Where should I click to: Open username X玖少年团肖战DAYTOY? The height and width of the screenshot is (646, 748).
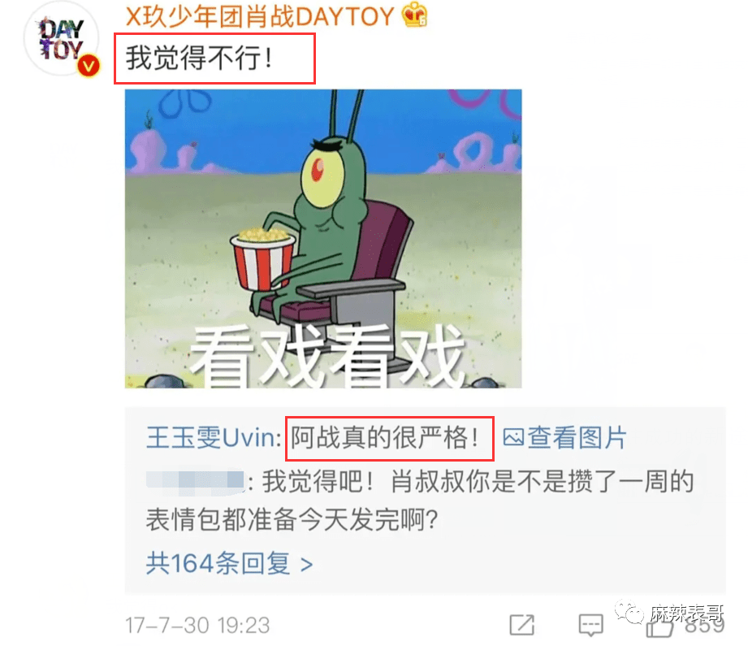260,15
